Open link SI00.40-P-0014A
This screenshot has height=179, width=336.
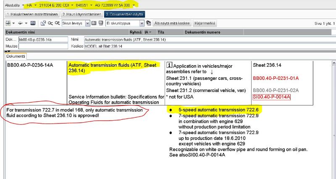point(272,97)
